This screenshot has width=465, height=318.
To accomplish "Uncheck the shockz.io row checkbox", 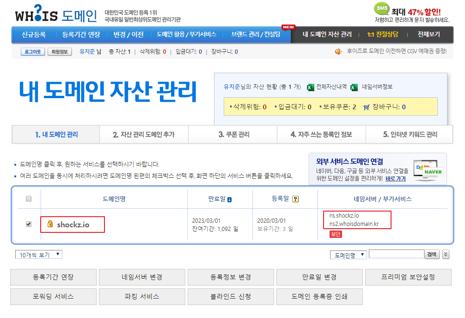I will point(29,224).
